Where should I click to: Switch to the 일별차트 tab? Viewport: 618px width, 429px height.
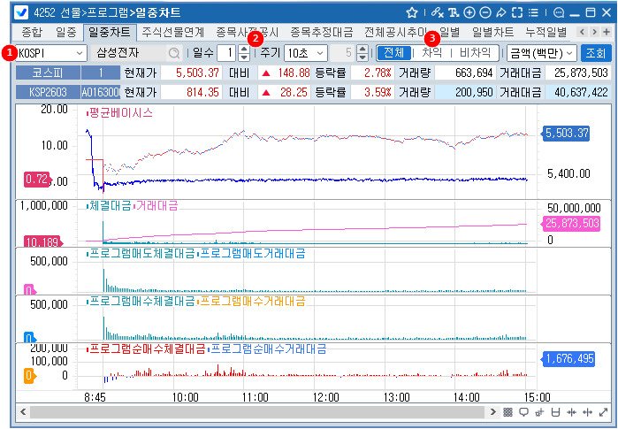point(492,33)
